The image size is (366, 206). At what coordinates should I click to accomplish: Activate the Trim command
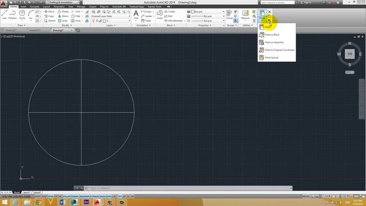tap(76, 11)
